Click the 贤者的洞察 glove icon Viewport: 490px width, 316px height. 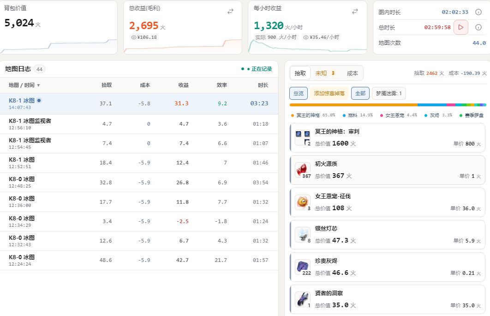pos(303,299)
